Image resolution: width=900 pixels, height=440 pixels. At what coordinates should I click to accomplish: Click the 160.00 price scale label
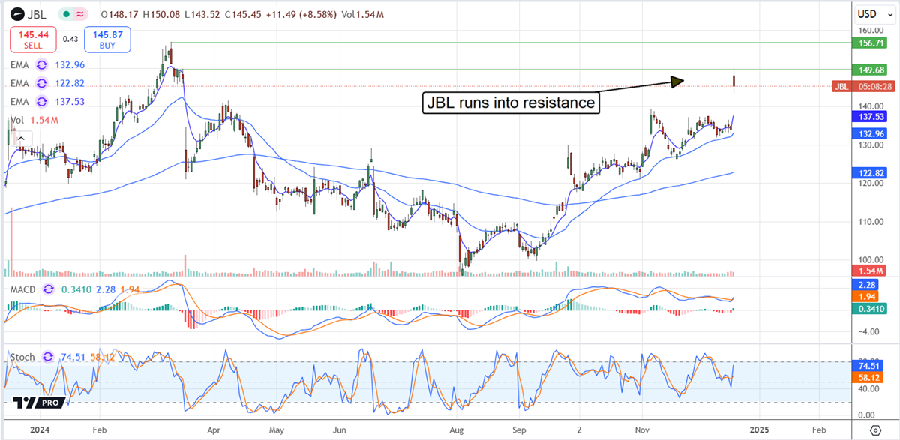pos(871,31)
